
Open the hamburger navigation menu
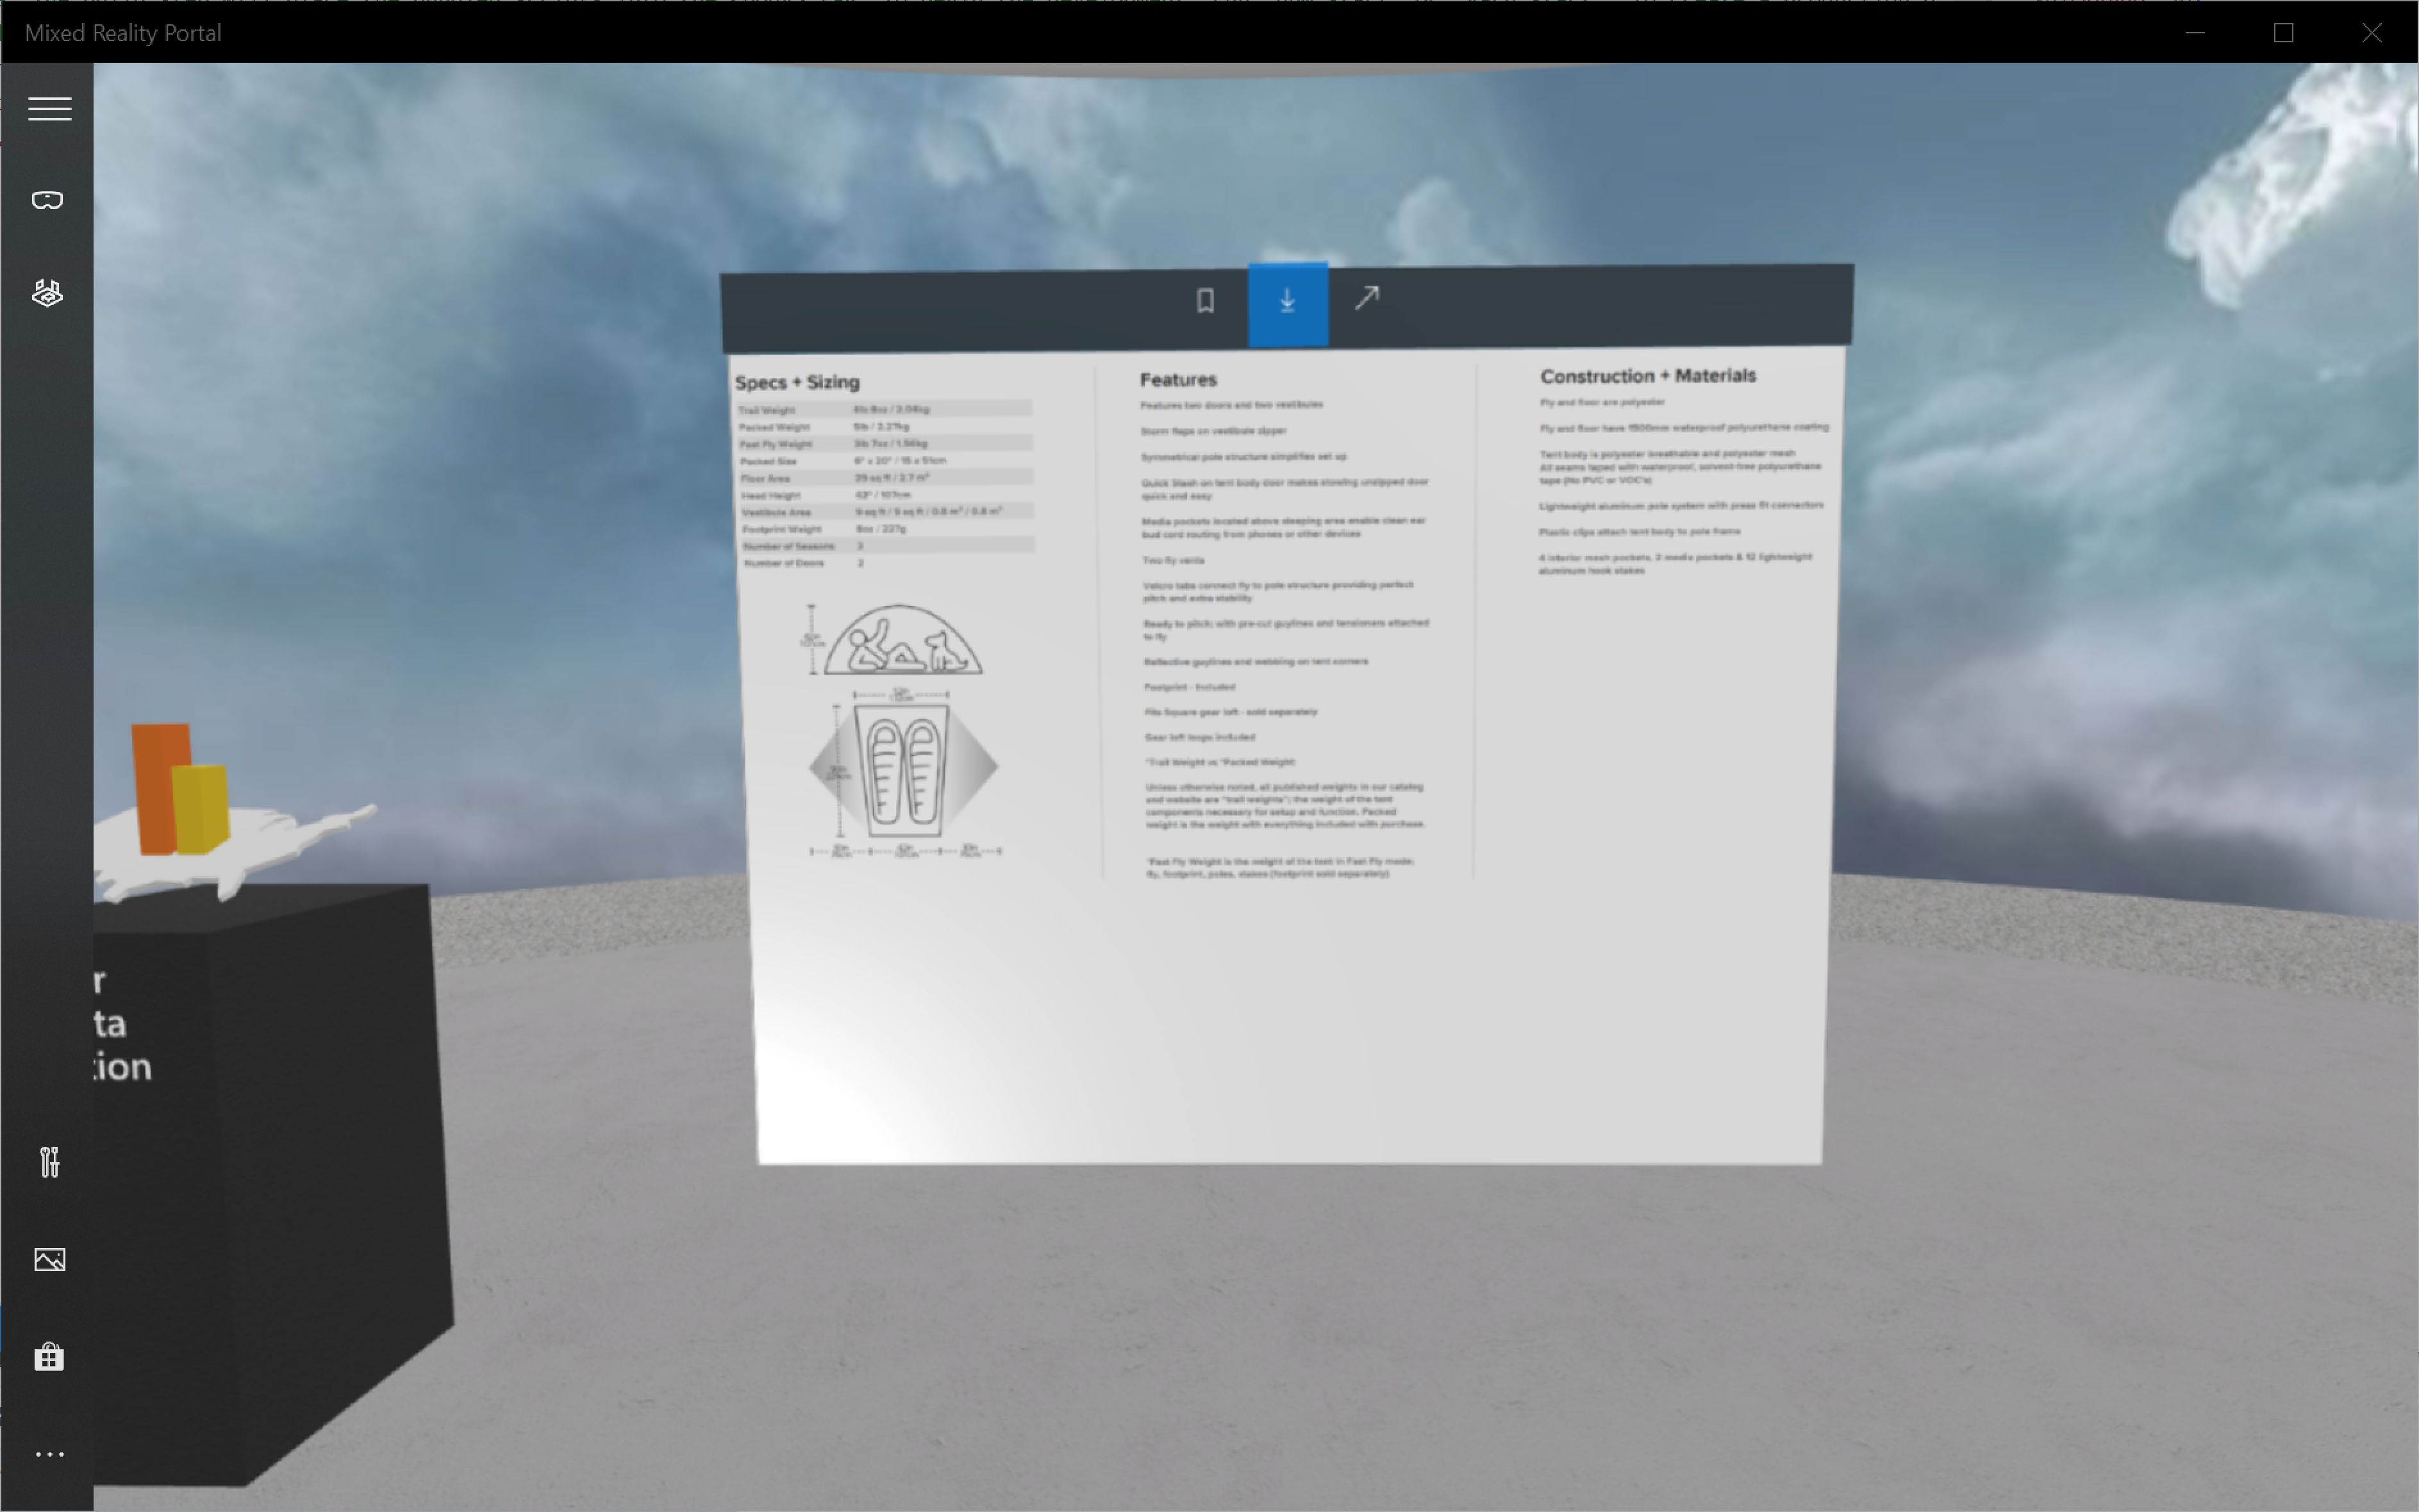pos(49,108)
